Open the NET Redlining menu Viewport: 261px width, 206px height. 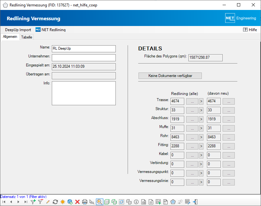coord(51,30)
